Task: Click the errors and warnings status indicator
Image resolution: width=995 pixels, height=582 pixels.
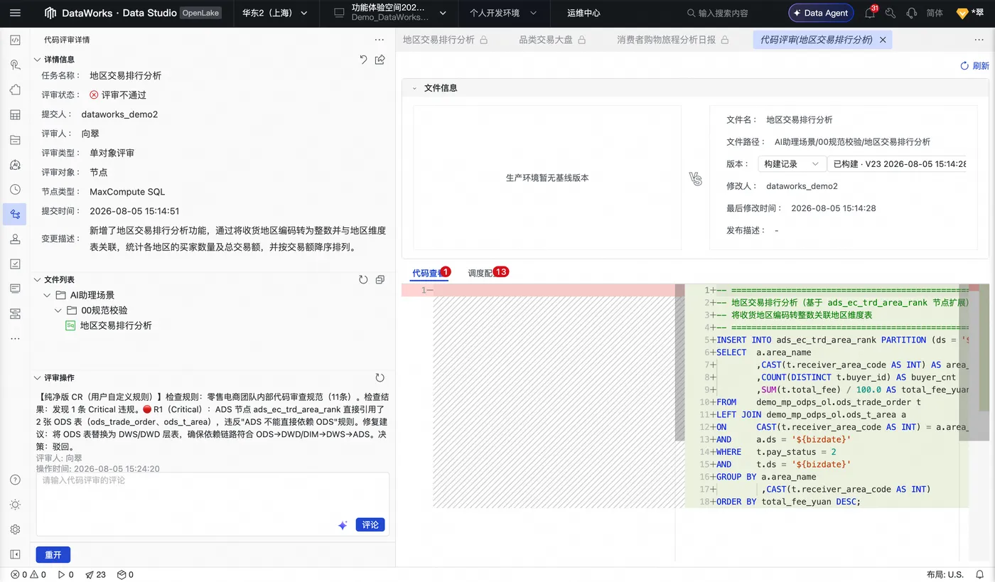Action: coord(29,574)
